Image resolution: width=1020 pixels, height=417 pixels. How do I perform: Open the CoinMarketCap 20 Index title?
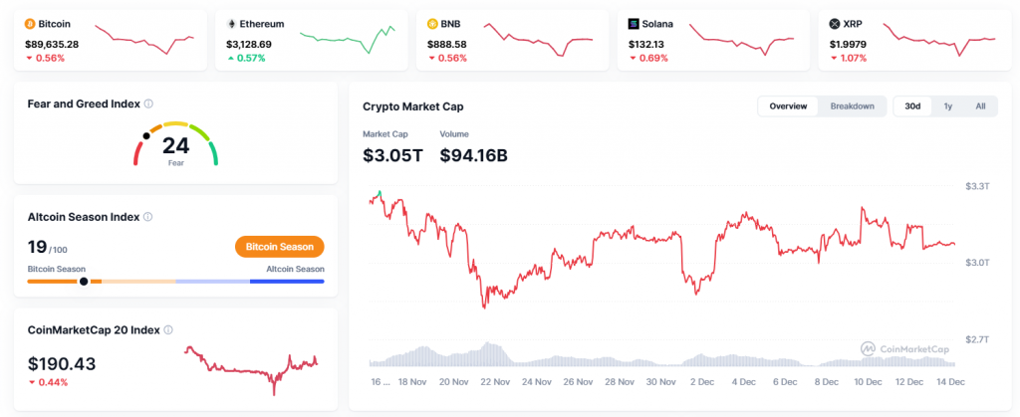(94, 330)
